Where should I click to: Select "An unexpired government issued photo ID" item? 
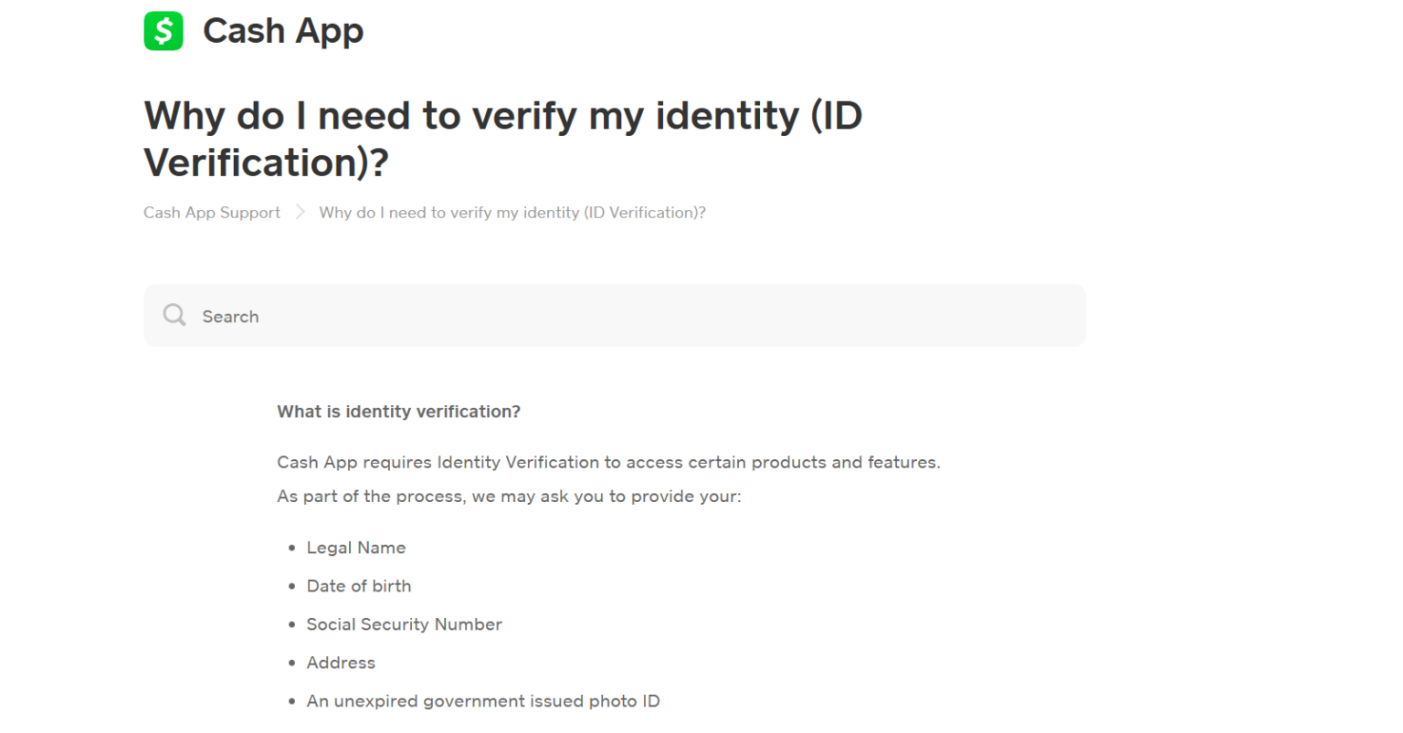tap(483, 701)
